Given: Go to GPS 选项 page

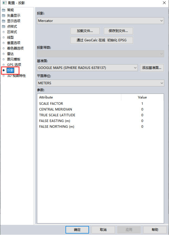Looking at the screenshot, I should [14, 65].
